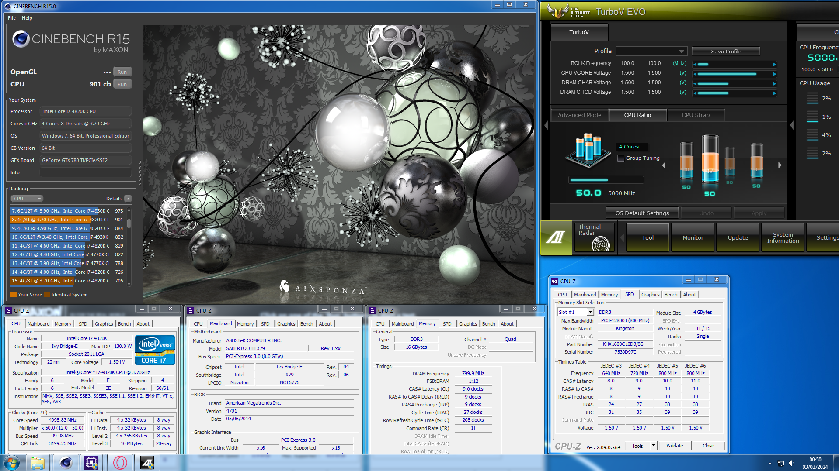This screenshot has height=471, width=839.
Task: Click the Save Profile button
Action: point(726,52)
